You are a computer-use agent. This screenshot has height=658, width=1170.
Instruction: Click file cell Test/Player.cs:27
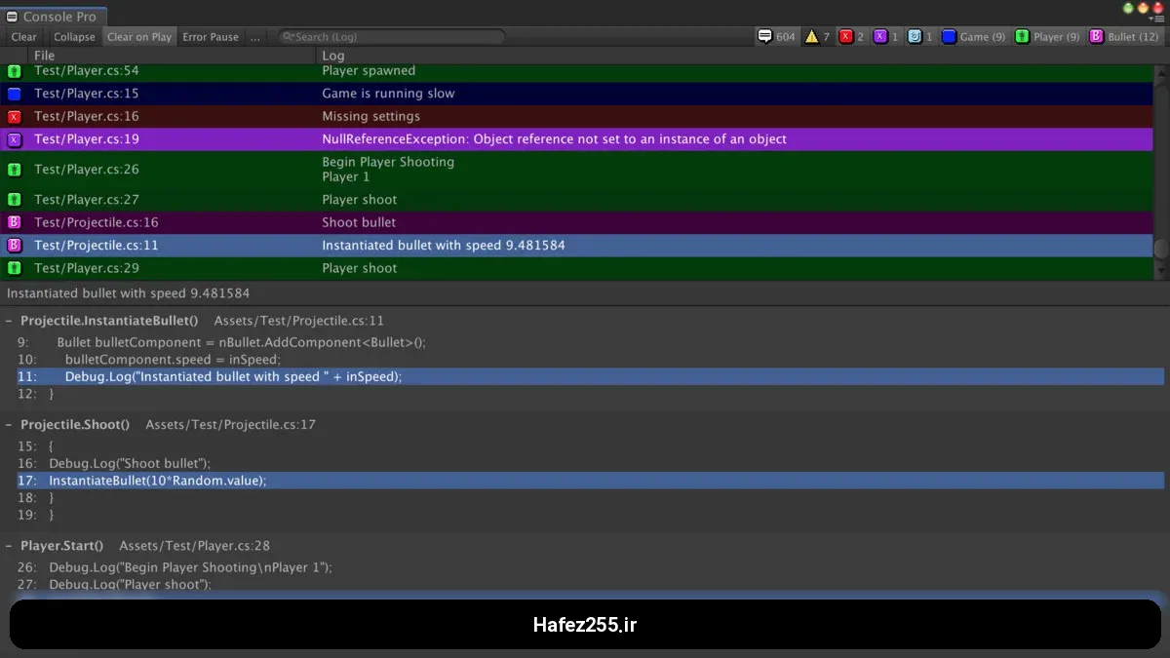(87, 200)
